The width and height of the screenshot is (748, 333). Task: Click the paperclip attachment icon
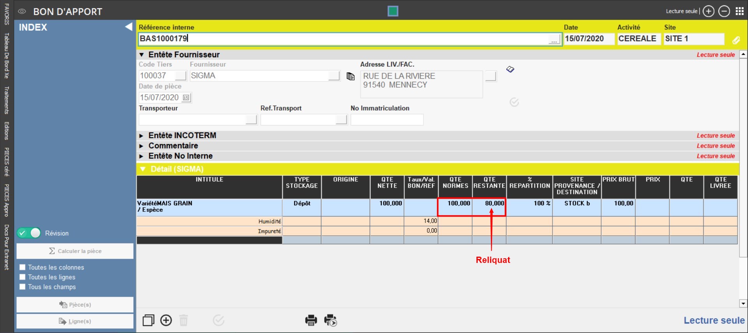click(736, 40)
